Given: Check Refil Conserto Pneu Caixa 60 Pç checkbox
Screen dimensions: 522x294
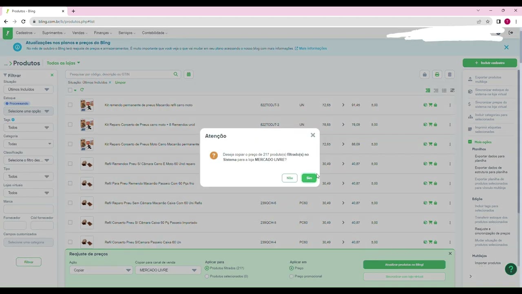Looking at the screenshot, I should tap(70, 223).
